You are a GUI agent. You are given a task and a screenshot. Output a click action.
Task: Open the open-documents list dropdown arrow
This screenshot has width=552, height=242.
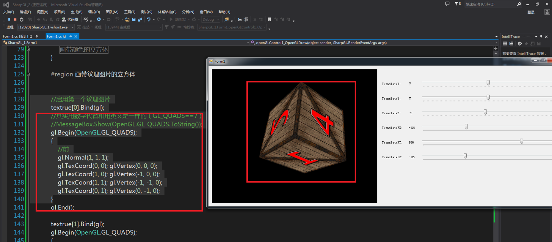click(x=496, y=37)
